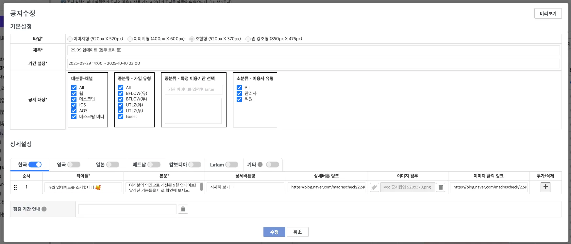Click the 취소 cancel button
This screenshot has width=571, height=244.
pyautogui.click(x=297, y=232)
